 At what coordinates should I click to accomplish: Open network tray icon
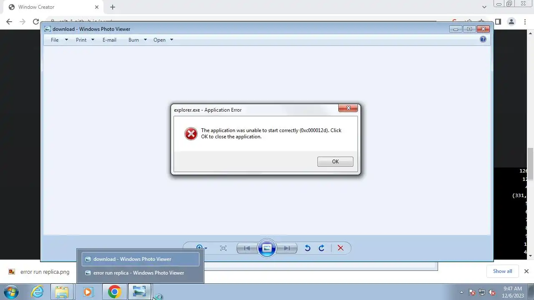[x=482, y=292]
